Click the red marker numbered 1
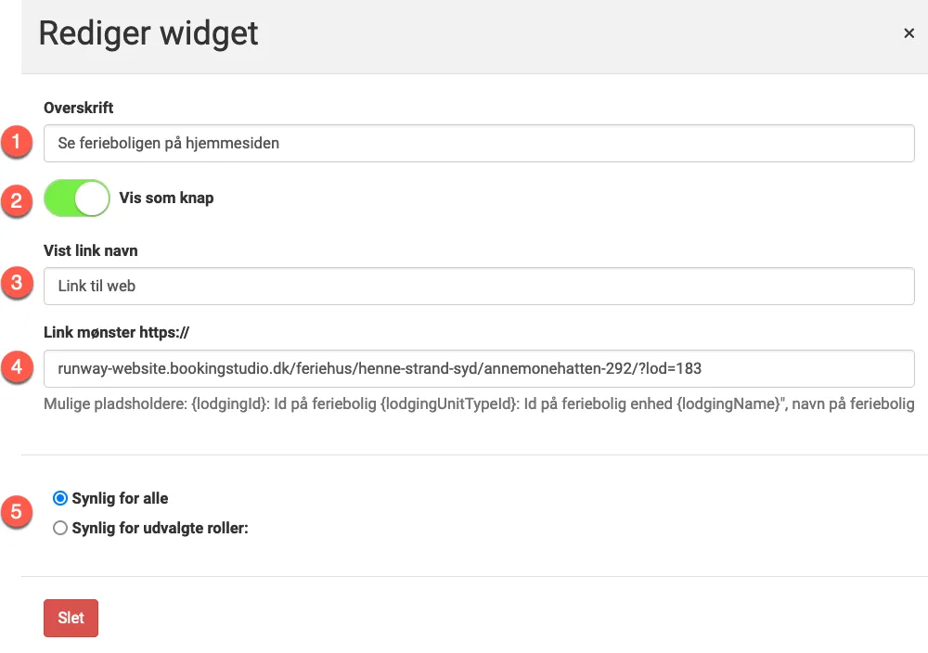 pyautogui.click(x=17, y=142)
